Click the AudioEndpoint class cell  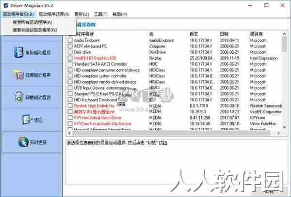click(162, 40)
